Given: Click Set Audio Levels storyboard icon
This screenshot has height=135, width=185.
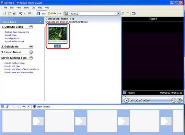Looking at the screenshot, I should coord(2,107).
